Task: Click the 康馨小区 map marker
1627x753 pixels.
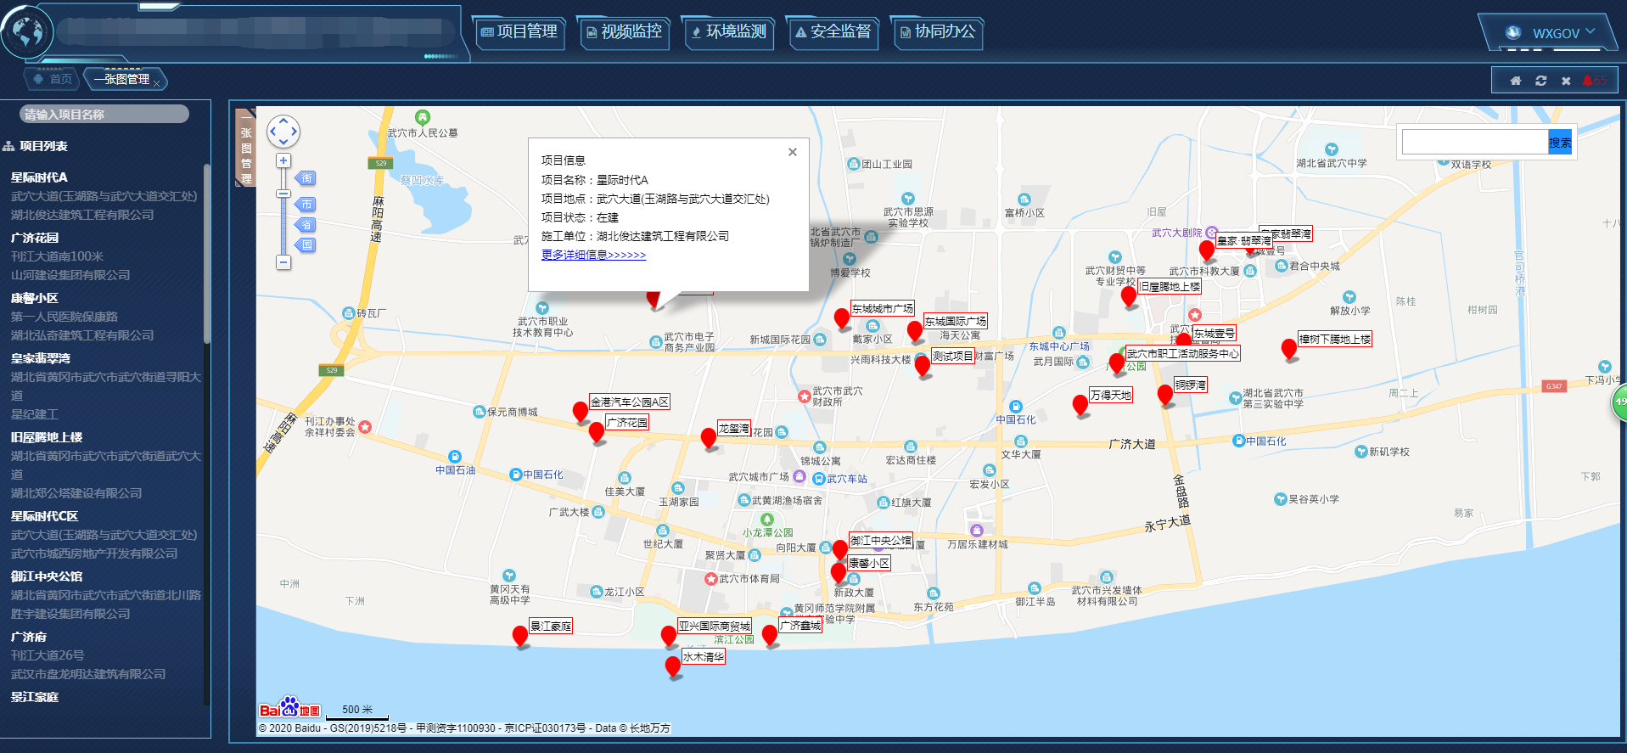Action: click(x=839, y=572)
